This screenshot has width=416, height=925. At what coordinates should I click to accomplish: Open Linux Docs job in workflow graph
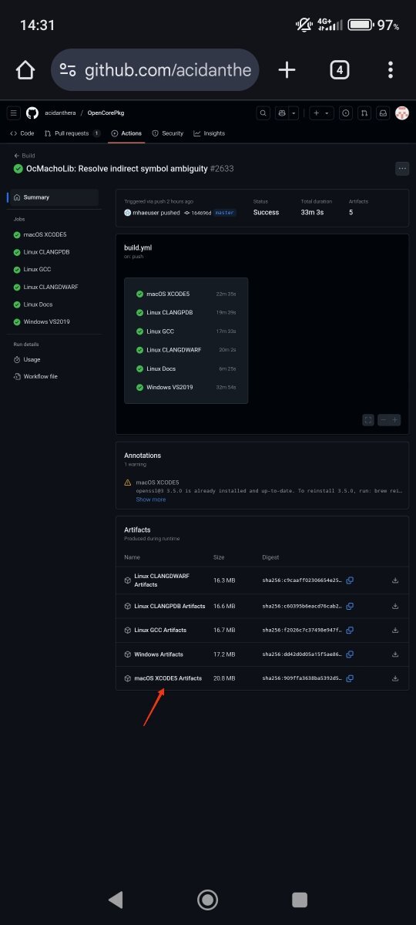[186, 368]
